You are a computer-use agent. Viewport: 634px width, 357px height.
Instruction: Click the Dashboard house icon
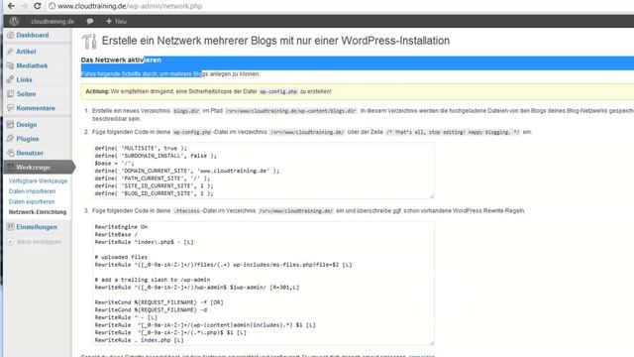[x=10, y=36]
